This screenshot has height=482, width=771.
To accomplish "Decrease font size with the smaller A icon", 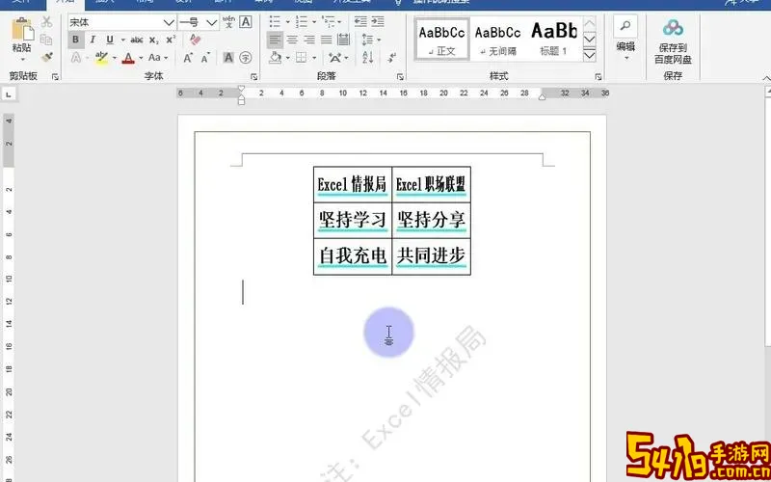I will (205, 58).
